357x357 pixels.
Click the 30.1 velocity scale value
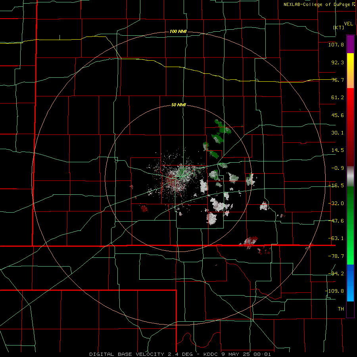(x=338, y=133)
